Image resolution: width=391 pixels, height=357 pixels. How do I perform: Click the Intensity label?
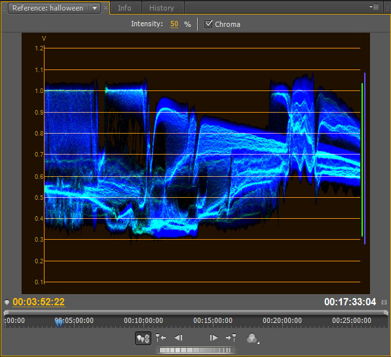click(x=147, y=24)
